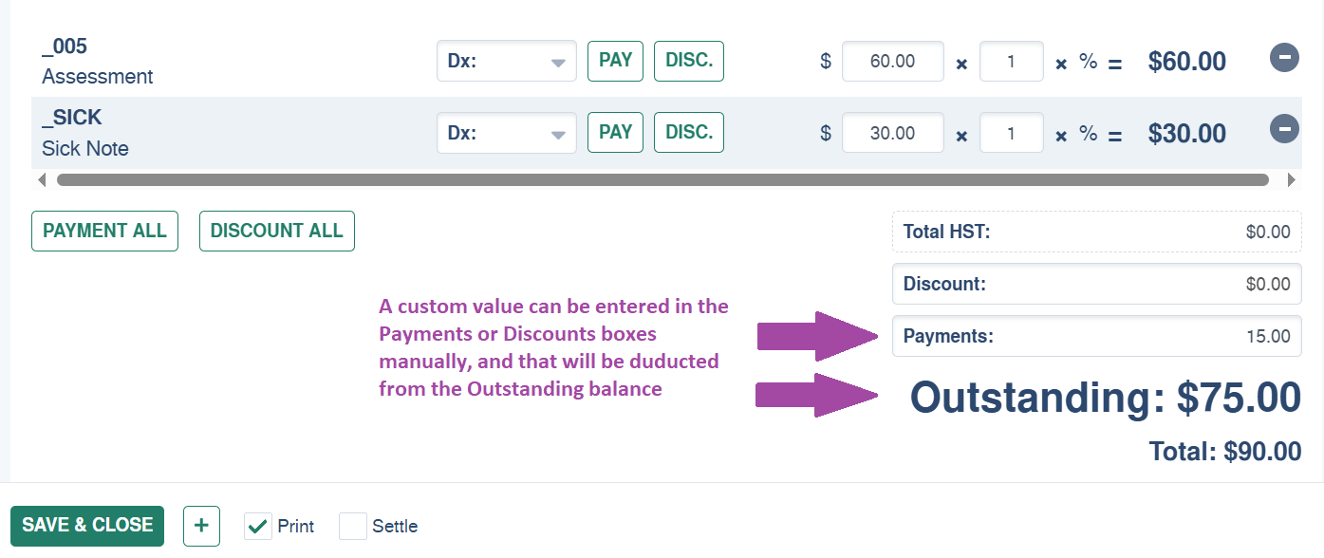Remove the _005 Assessment line item

1284,57
